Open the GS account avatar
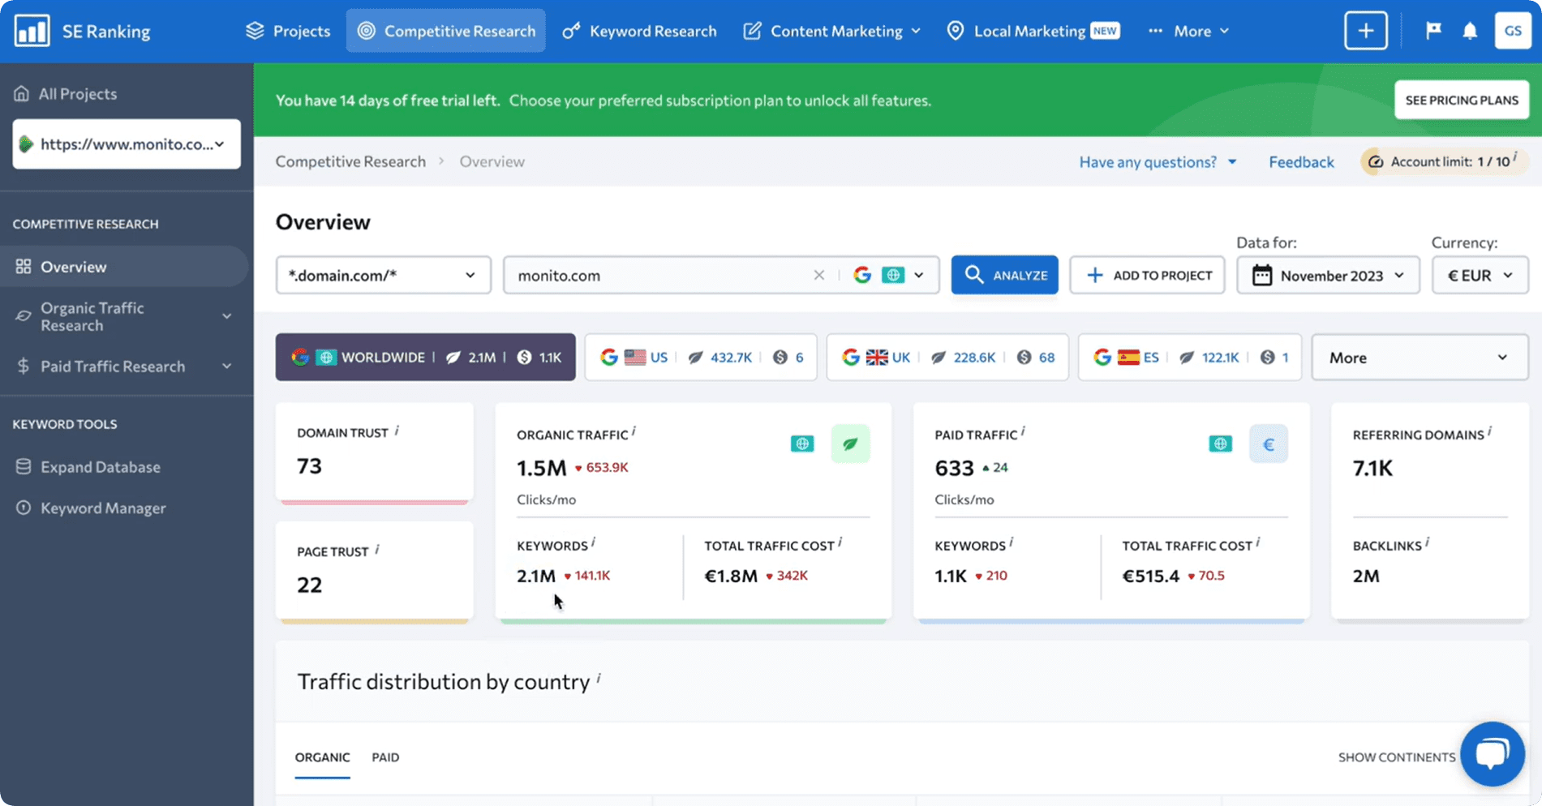1542x806 pixels. [x=1513, y=31]
